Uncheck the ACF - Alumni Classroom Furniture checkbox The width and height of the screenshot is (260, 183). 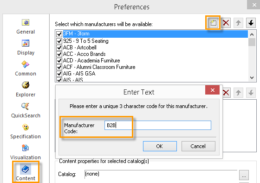point(59,67)
